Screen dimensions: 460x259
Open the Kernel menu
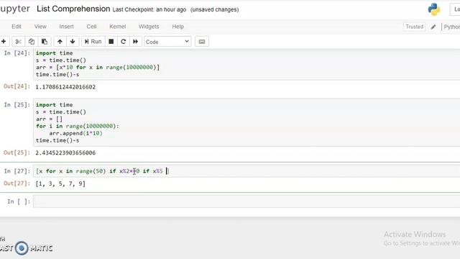(118, 27)
